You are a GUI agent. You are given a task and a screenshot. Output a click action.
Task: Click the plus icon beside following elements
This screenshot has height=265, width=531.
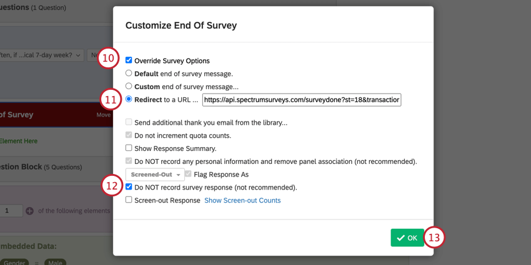(29, 211)
